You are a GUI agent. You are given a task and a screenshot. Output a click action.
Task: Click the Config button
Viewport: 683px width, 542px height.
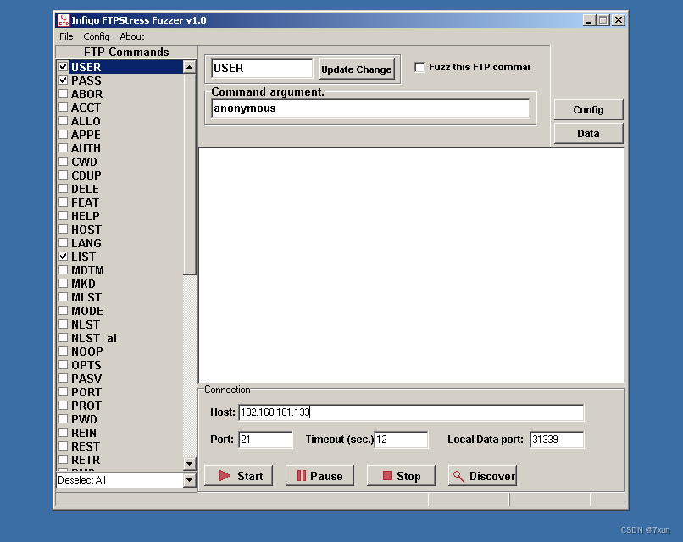[588, 109]
